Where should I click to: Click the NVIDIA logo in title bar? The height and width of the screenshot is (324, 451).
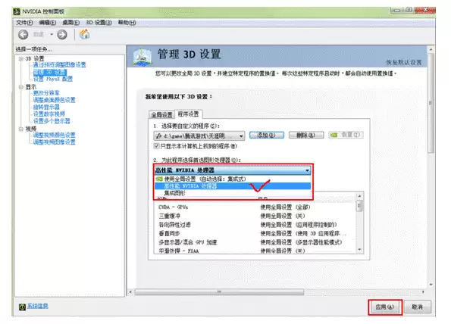17,11
